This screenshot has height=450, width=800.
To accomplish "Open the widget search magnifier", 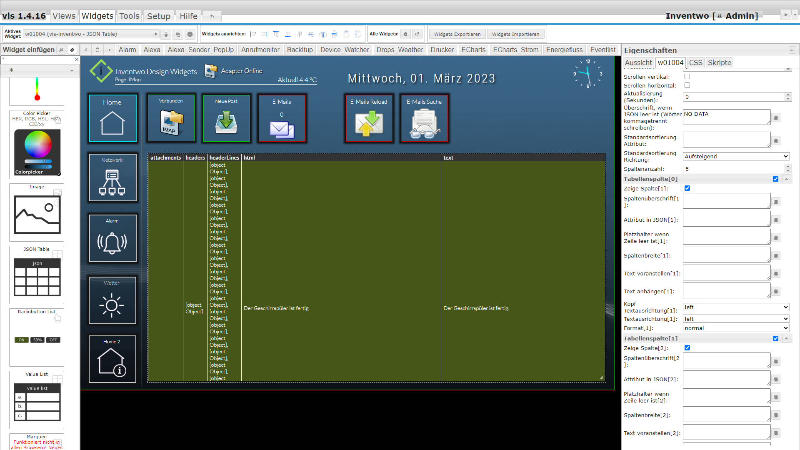I will point(61,50).
